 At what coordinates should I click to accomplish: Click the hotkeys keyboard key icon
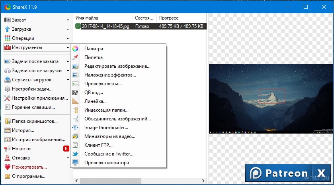point(8,107)
